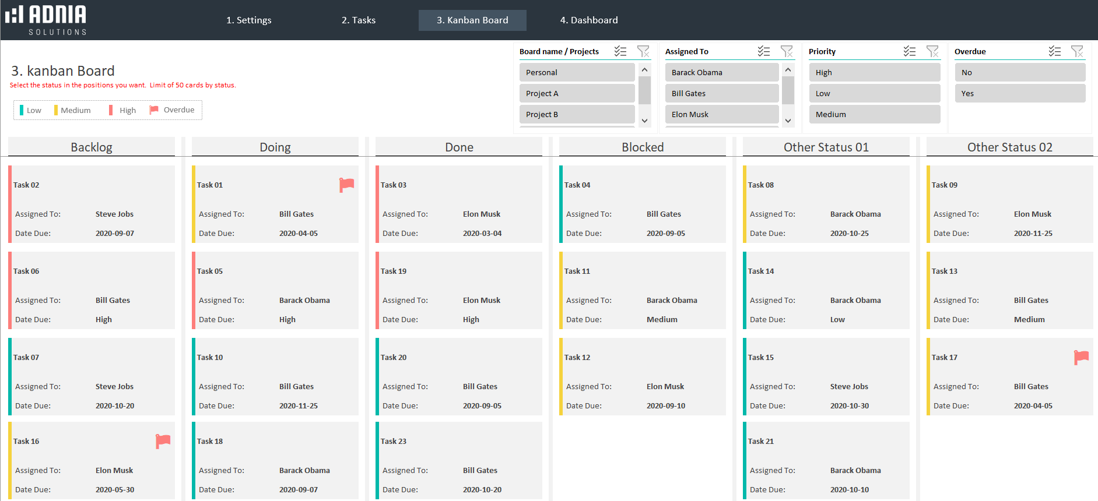Open the 4. Dashboard tab
The image size is (1098, 501).
pyautogui.click(x=589, y=20)
